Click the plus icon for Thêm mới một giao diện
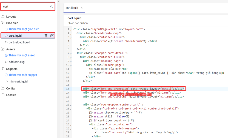 click(6, 29)
